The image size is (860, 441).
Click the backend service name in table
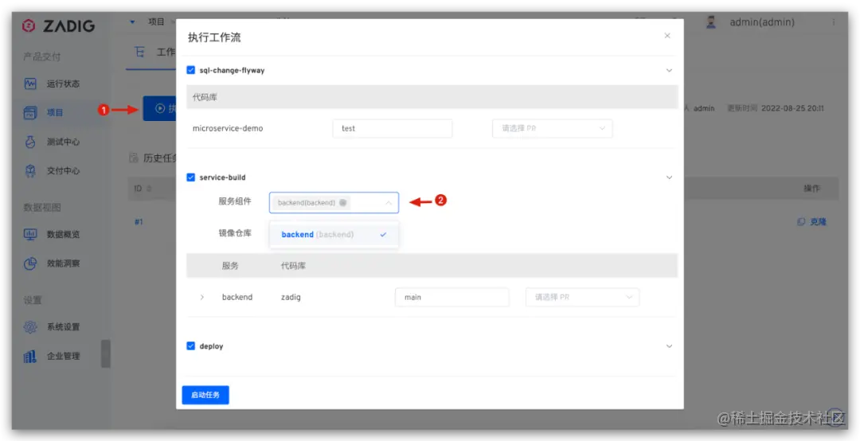click(x=237, y=297)
